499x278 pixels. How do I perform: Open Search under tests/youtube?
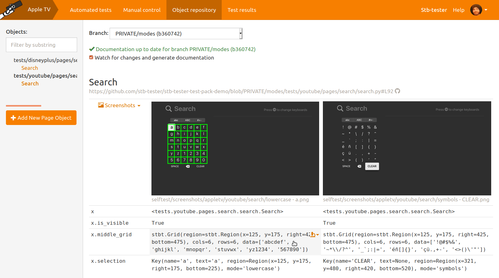point(30,84)
